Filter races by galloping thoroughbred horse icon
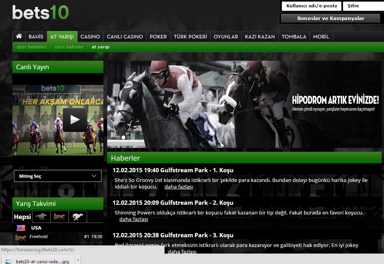The image size is (384, 264). coord(41,216)
